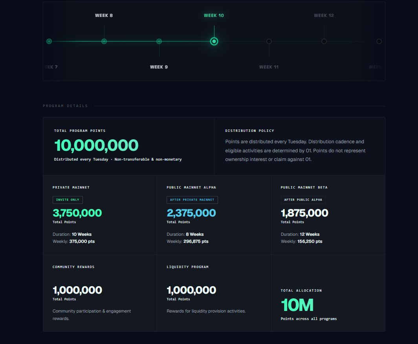The height and width of the screenshot is (344, 418).
Task: Select the last cut-off week node
Action: pyautogui.click(x=379, y=41)
